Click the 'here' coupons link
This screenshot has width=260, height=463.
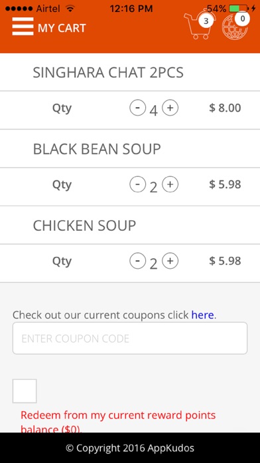202,315
